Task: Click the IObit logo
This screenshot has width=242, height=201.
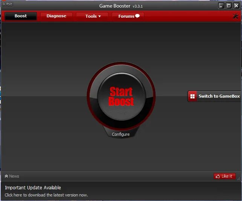Action: click(x=7, y=4)
